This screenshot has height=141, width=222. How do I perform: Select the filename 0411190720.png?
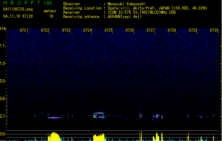[18, 9]
